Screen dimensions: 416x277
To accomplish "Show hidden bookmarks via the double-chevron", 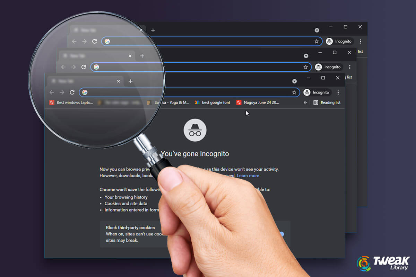I will tap(305, 102).
